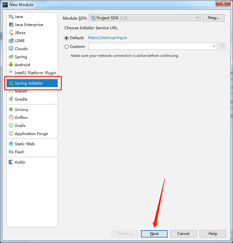Choose the "Gradle" list entry text
The height and width of the screenshot is (243, 233).
(x=21, y=99)
